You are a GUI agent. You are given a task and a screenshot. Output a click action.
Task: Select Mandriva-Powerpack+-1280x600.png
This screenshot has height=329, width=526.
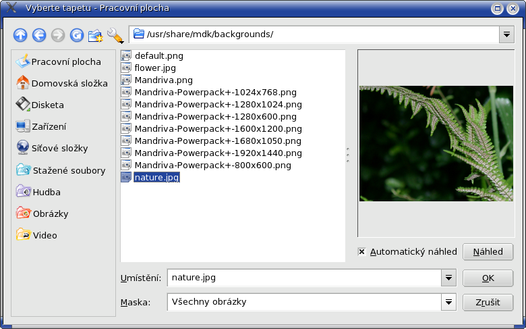(x=215, y=116)
